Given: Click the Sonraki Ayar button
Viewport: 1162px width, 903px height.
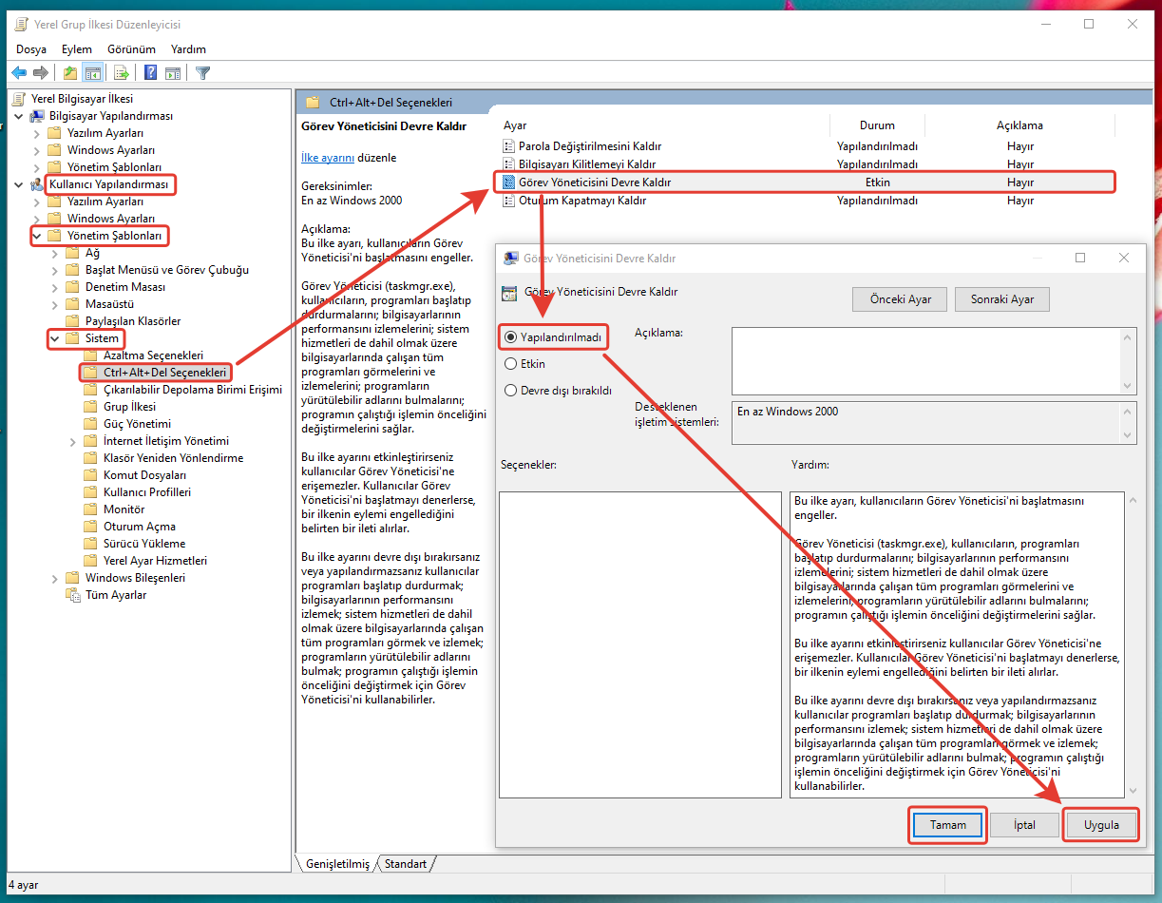Looking at the screenshot, I should pyautogui.click(x=1001, y=299).
